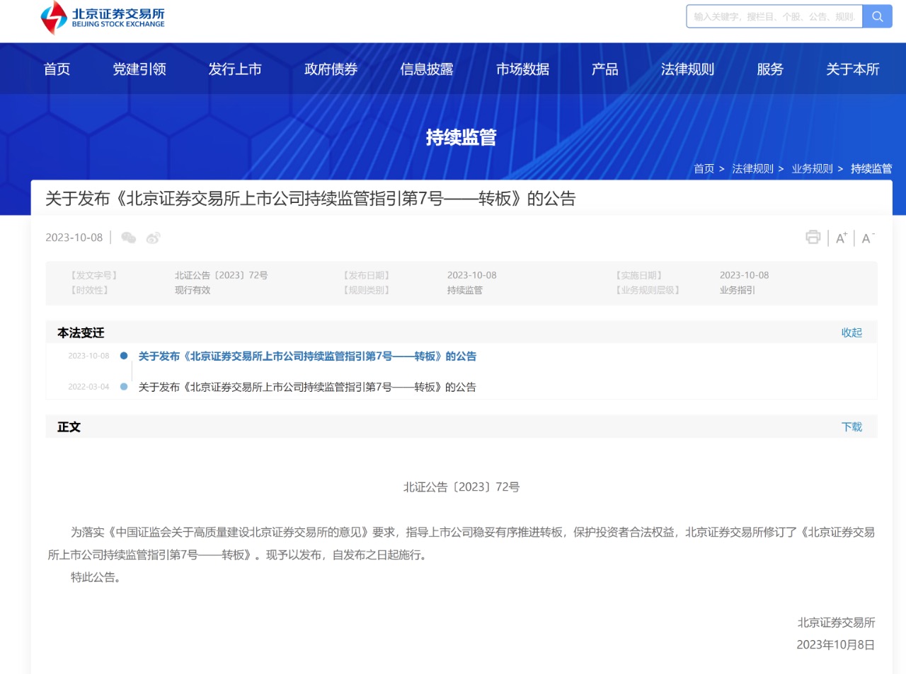The height and width of the screenshot is (674, 906).
Task: Click the Beijing Stock Exchange logo
Action: pyautogui.click(x=103, y=18)
